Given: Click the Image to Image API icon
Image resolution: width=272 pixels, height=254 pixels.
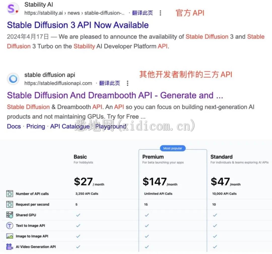Looking at the screenshot, I should 10,236.
